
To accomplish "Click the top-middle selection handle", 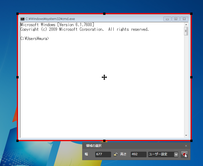I will click(x=104, y=14).
